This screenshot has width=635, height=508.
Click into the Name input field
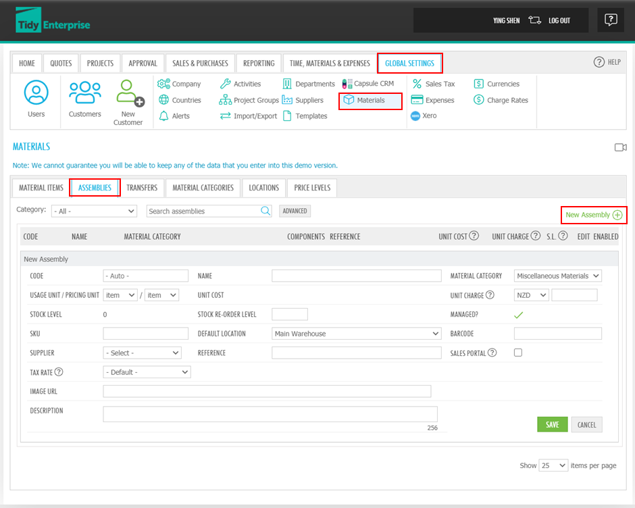pos(356,276)
